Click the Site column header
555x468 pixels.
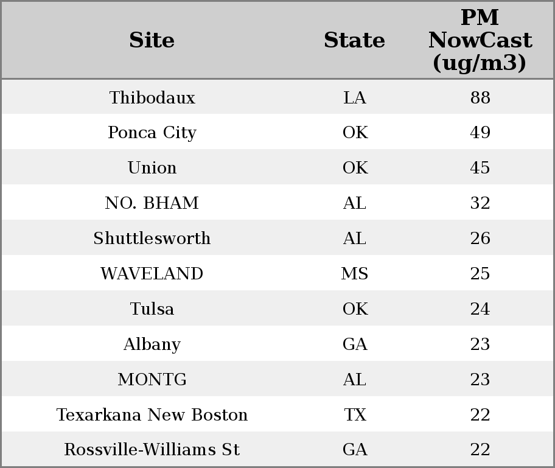(x=152, y=41)
